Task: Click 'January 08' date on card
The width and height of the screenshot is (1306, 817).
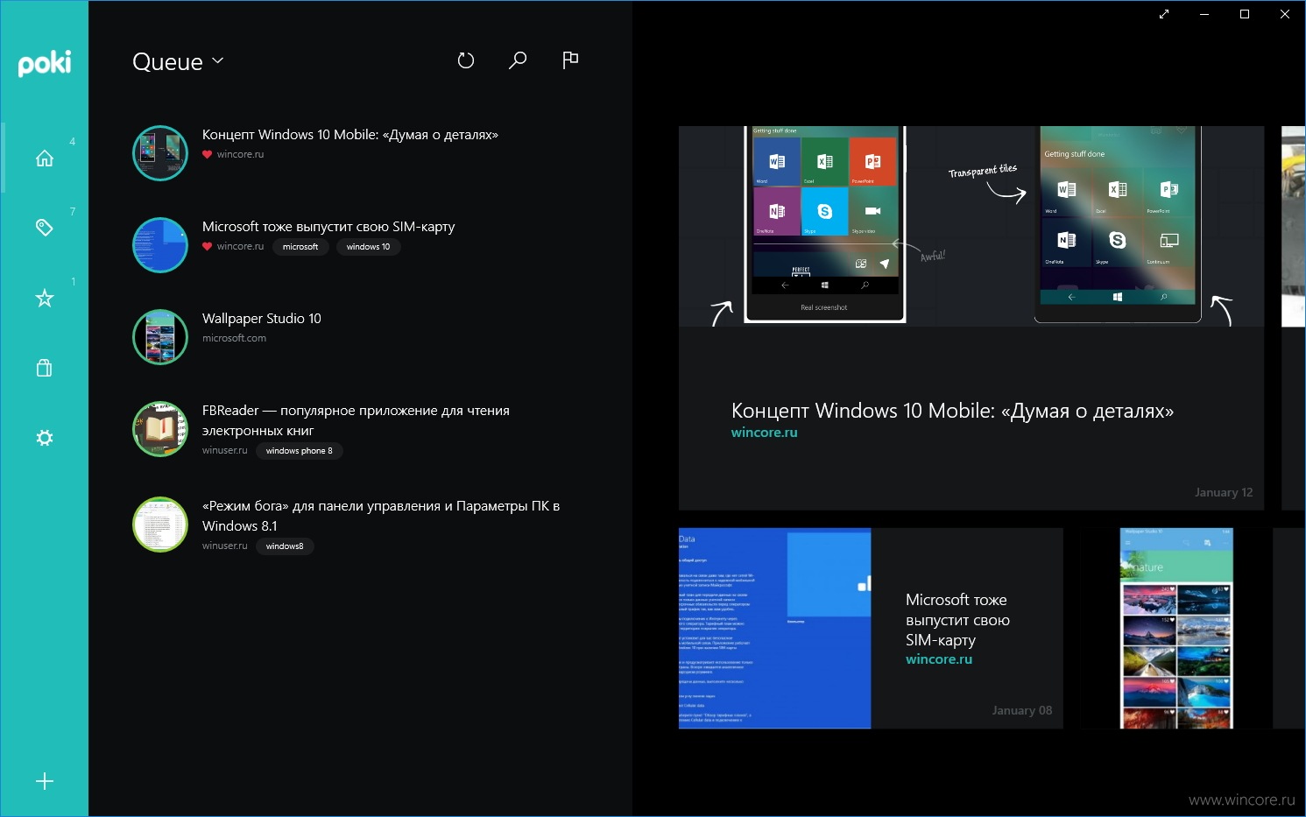Action: point(1022,710)
